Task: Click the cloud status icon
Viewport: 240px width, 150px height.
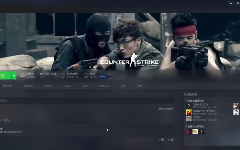Action: click(x=23, y=75)
